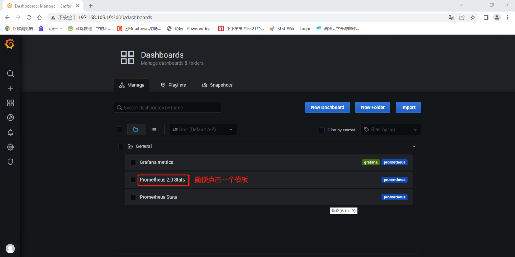Screen dimensions: 515x257
Task: Click the browser address bar URL
Action: tap(115, 18)
